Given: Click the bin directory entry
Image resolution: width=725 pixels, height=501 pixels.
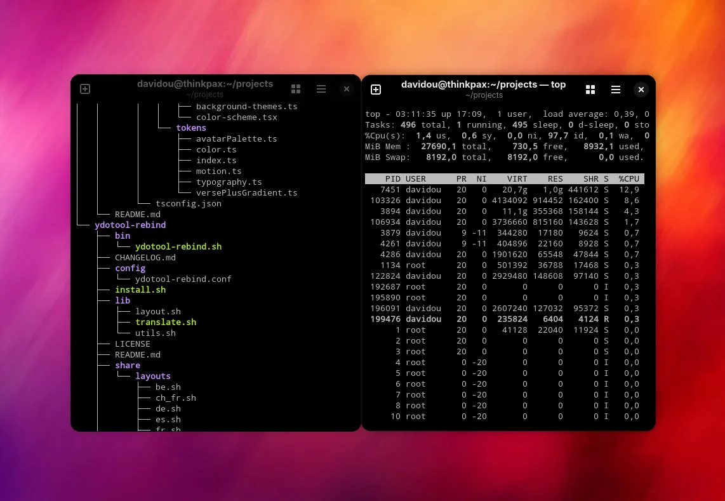Looking at the screenshot, I should tap(123, 236).
